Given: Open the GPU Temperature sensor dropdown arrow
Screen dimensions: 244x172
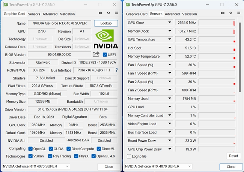Looking at the screenshot, I should point(170,39).
